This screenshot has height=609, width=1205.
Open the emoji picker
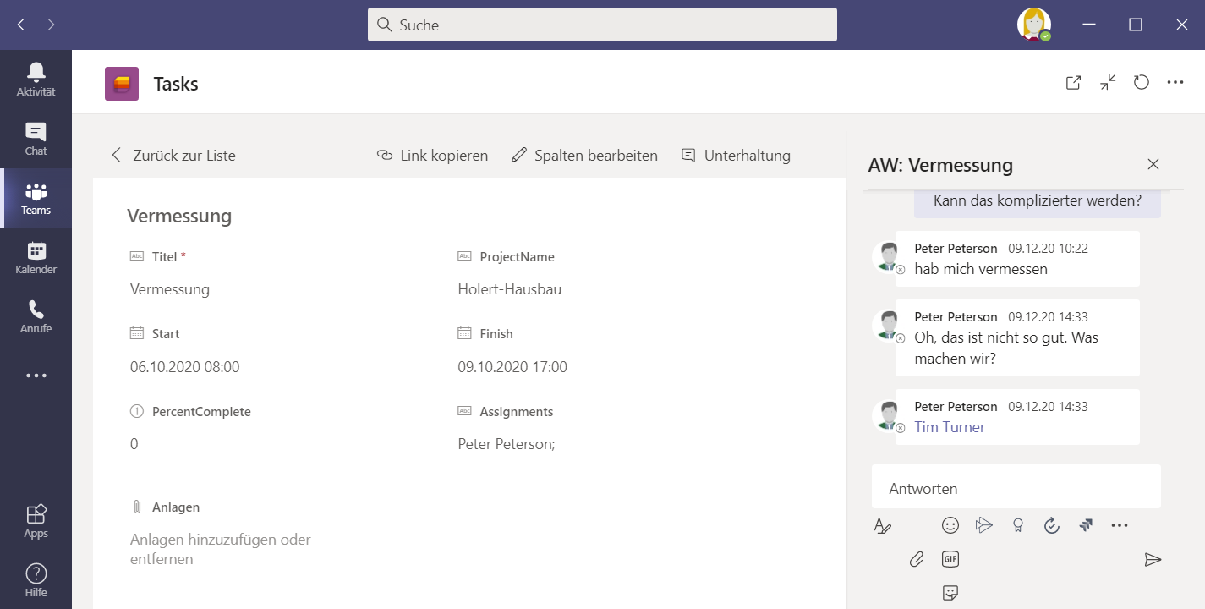[x=950, y=525]
